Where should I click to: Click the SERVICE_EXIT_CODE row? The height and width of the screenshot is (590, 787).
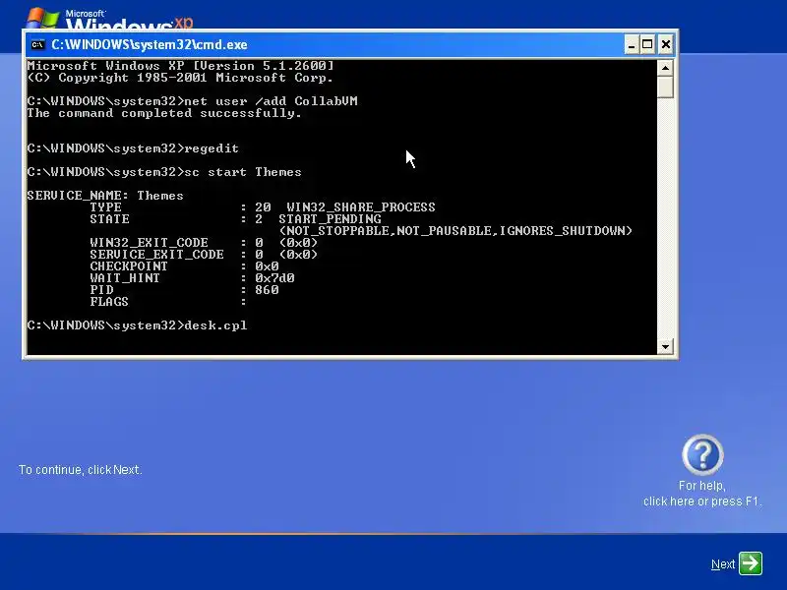pyautogui.click(x=204, y=255)
